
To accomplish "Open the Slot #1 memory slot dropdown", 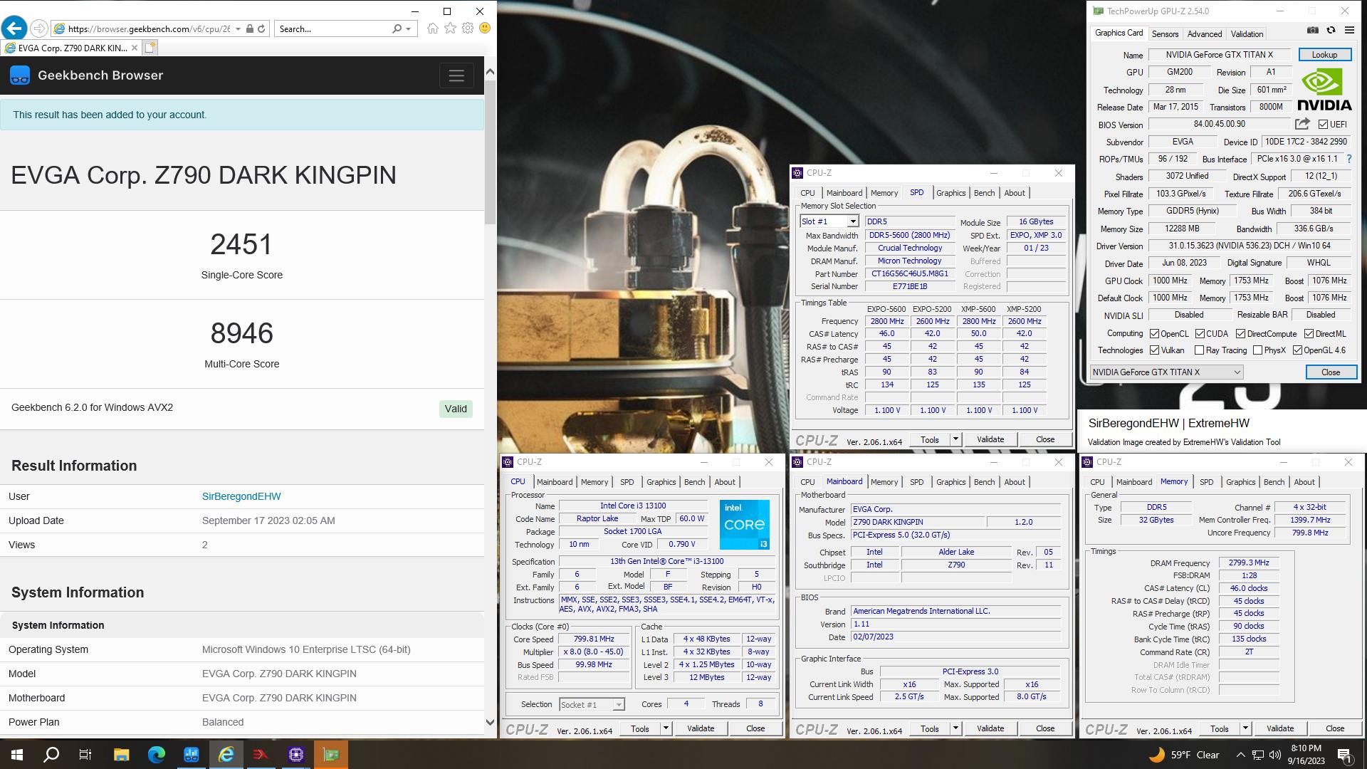I will (x=829, y=221).
